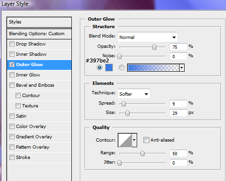Enable the Anti-aliased checkbox
The image size is (226, 181).
click(x=146, y=140)
